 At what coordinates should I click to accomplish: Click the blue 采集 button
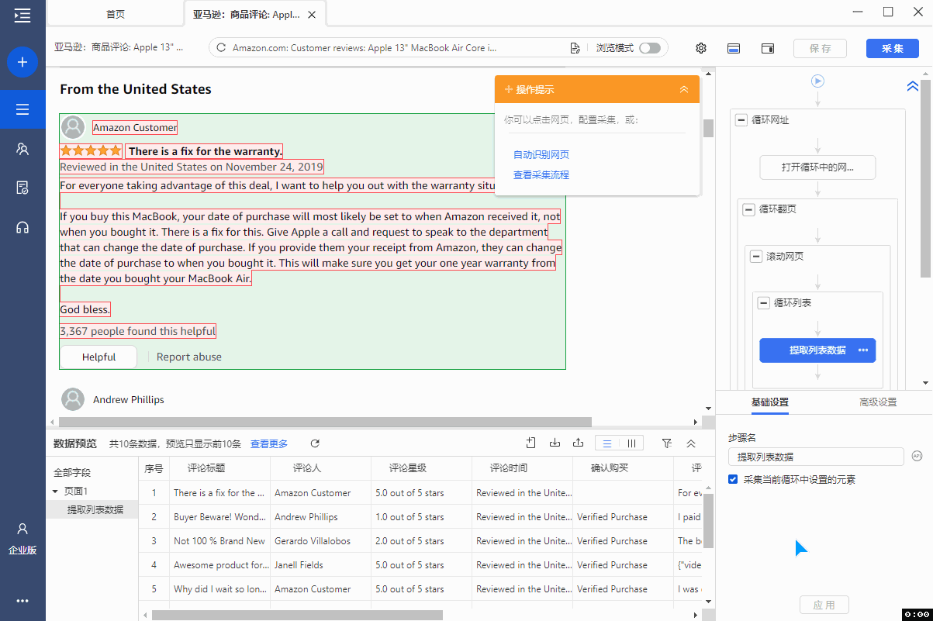point(893,48)
